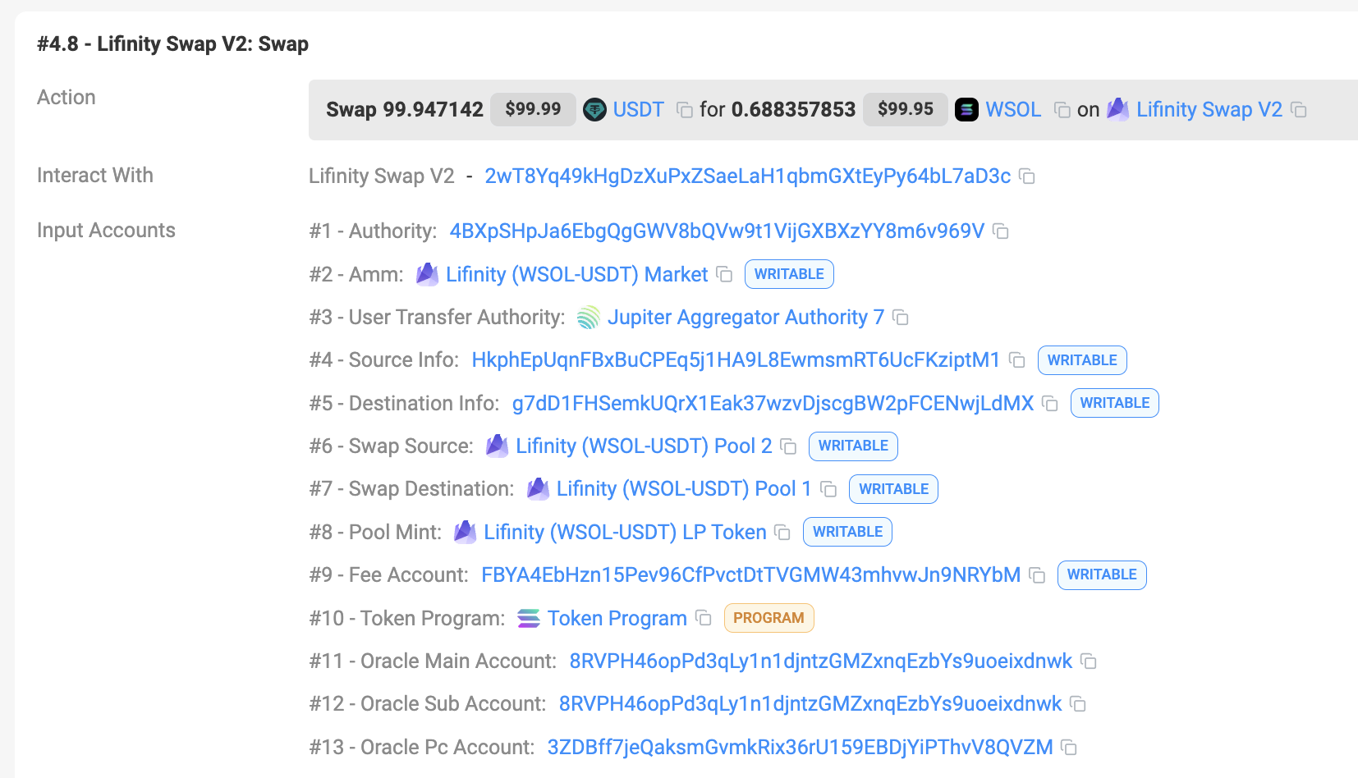The width and height of the screenshot is (1358, 778).
Task: Click the PROGRAM badge next to Token Program
Action: click(x=768, y=617)
